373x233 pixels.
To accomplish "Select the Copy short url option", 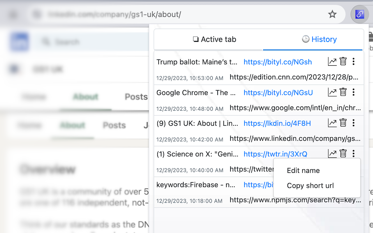I will tap(310, 186).
